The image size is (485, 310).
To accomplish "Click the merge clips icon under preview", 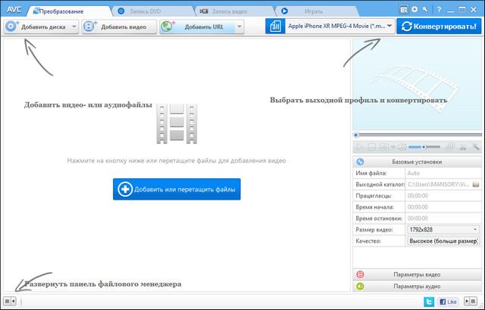I will tap(450, 147).
